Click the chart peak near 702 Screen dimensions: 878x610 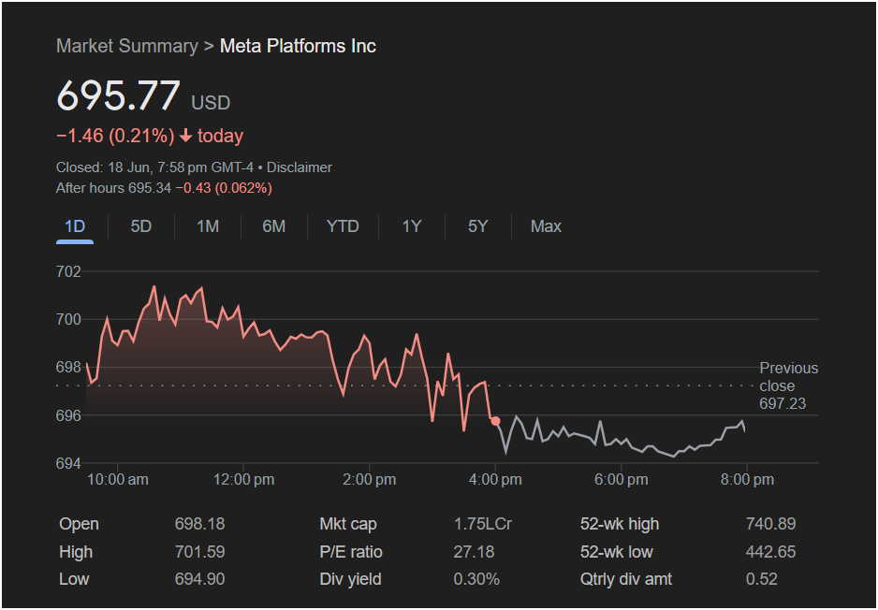154,286
